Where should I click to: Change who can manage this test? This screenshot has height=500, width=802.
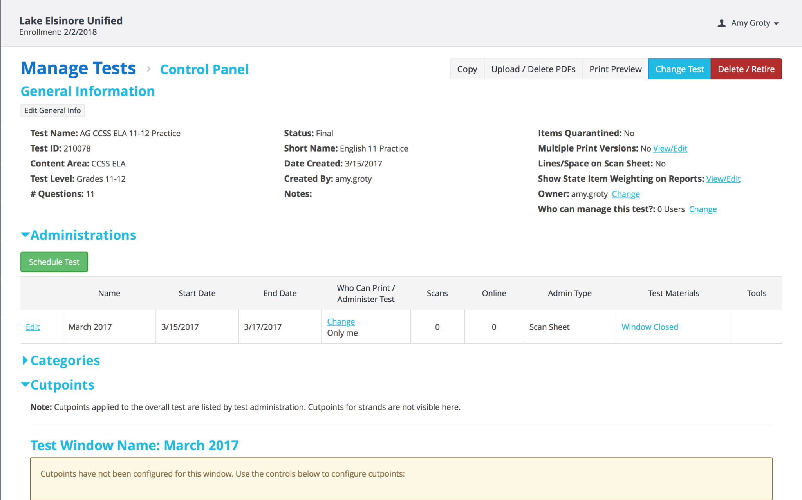click(x=703, y=209)
